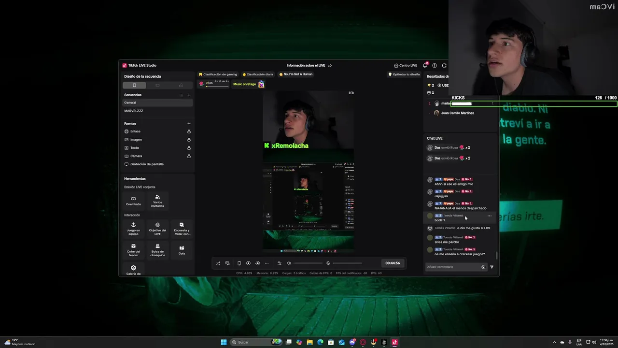Open the audio mixer settings icon

(279, 263)
